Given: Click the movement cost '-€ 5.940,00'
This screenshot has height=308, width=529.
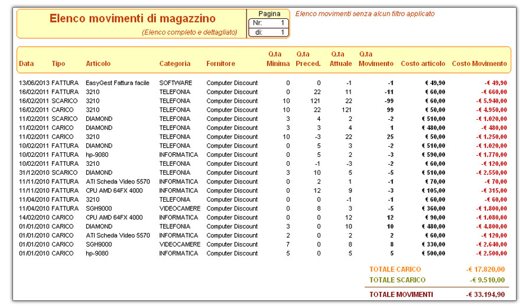Looking at the screenshot, I should 492,101.
